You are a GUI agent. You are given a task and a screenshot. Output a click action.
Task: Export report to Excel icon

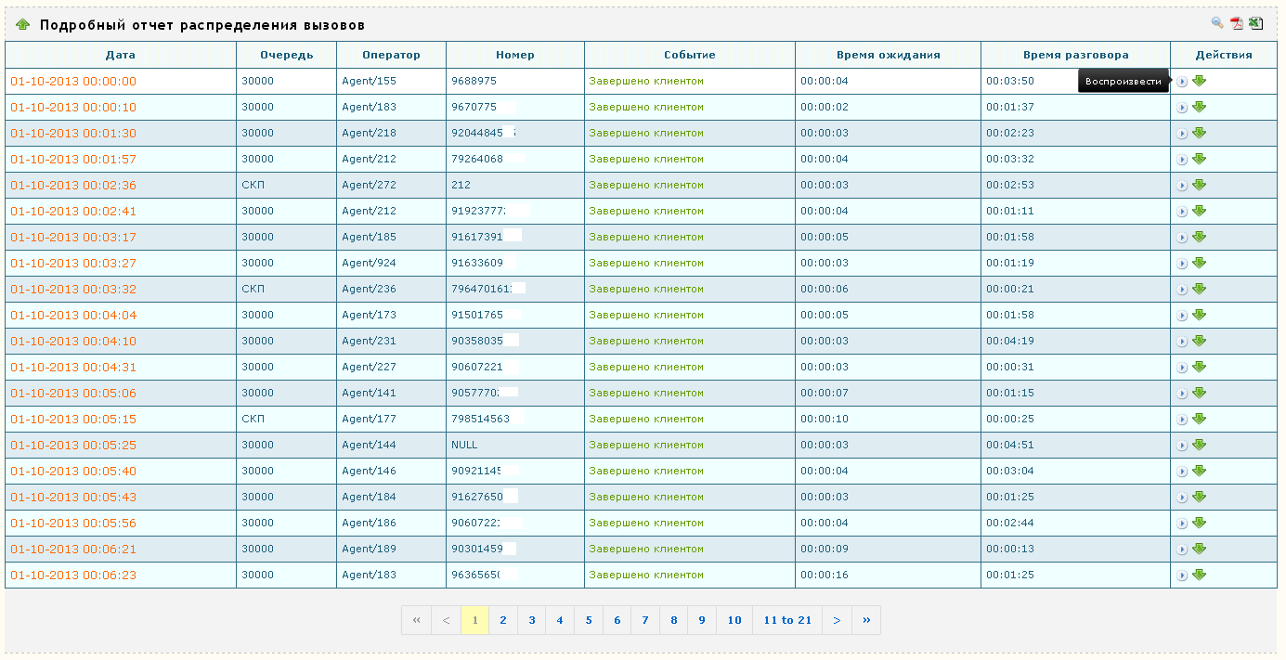coord(1255,24)
